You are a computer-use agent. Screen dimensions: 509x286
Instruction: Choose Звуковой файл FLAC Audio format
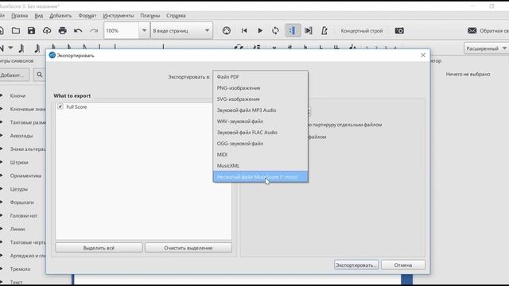[x=261, y=133]
